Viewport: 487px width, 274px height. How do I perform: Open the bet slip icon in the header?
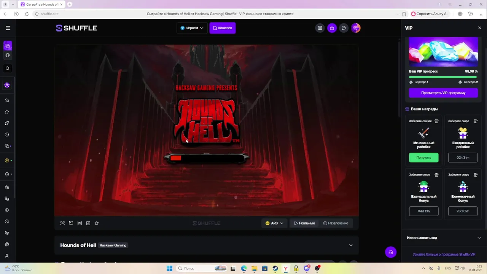(x=320, y=28)
